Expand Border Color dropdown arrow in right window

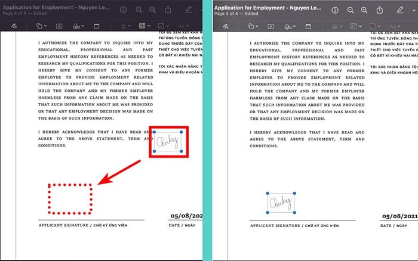360,26
